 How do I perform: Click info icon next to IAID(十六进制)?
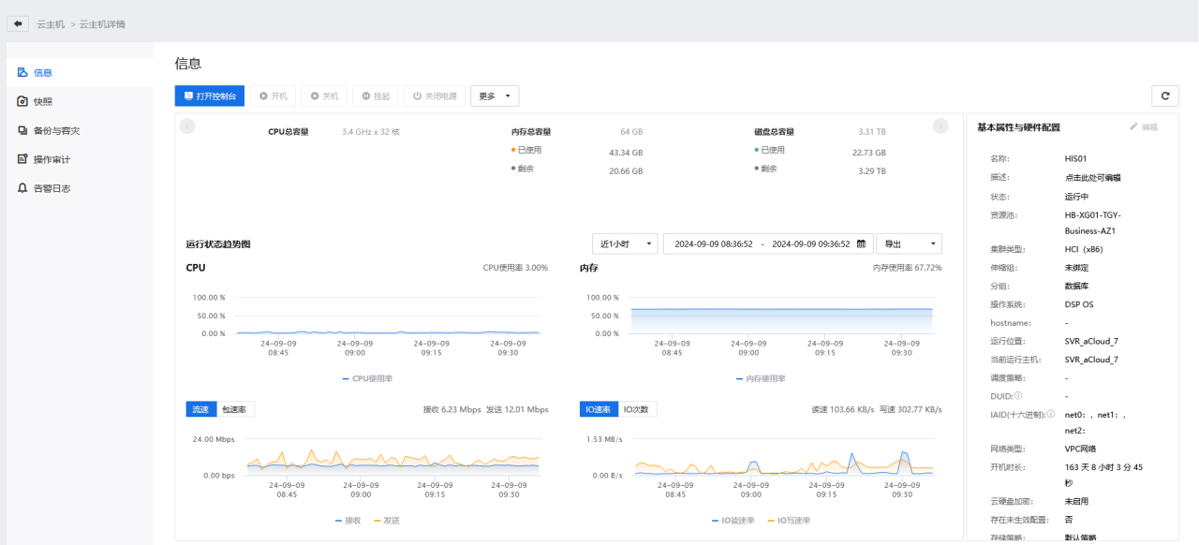point(1051,414)
